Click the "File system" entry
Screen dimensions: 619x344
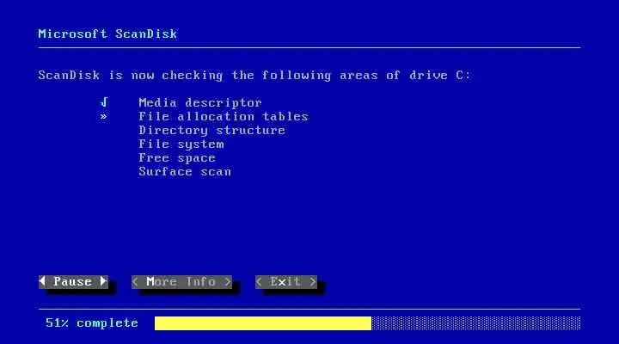click(x=181, y=144)
